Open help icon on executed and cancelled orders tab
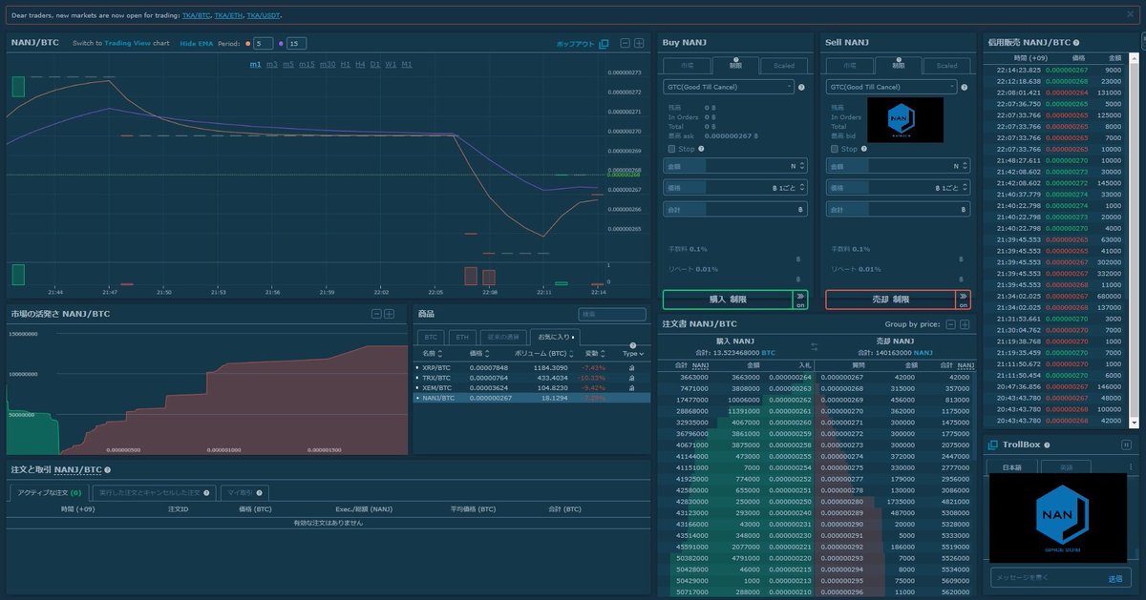This screenshot has height=600, width=1146. point(207,493)
